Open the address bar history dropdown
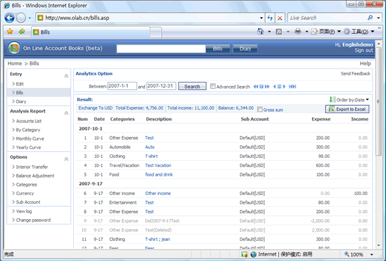This screenshot has height=261, width=386. [261, 18]
